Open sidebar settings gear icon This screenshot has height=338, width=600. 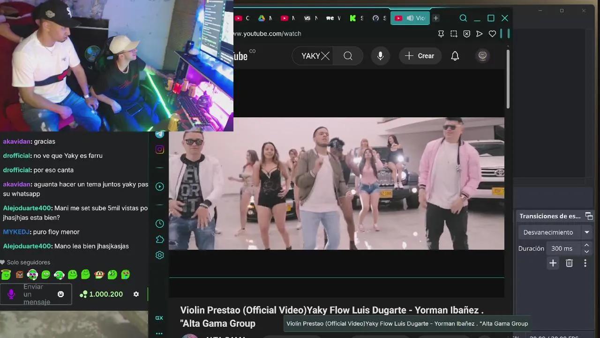[x=159, y=255]
